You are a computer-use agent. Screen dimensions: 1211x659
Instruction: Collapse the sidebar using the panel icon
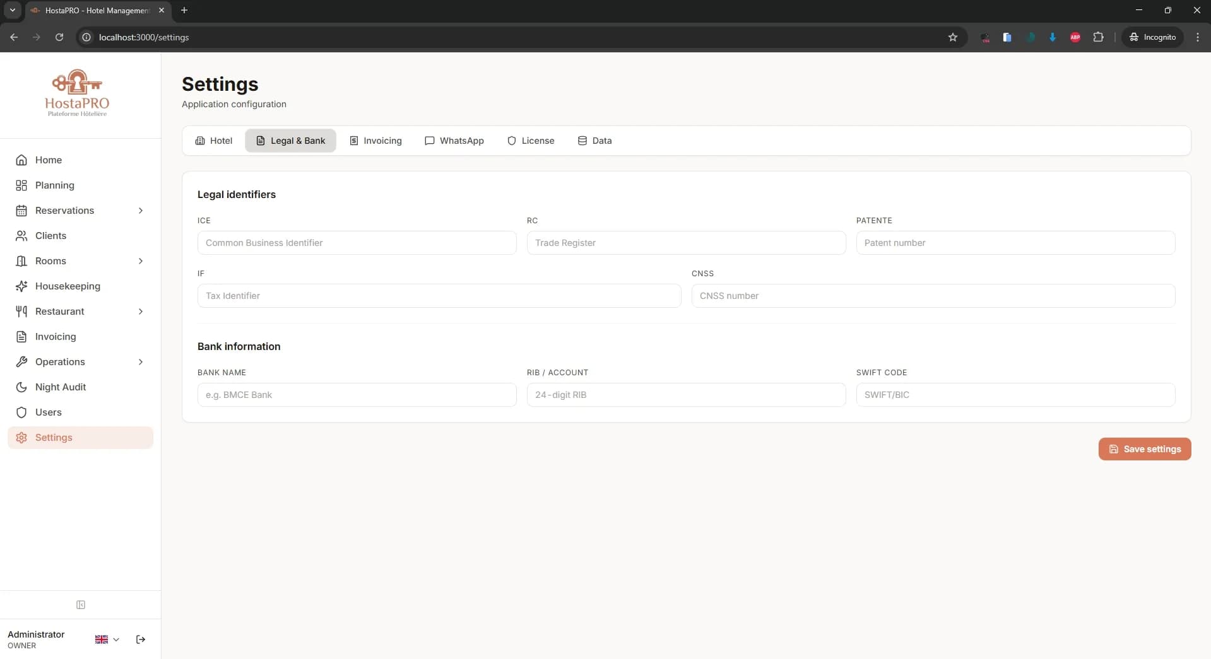[80, 604]
